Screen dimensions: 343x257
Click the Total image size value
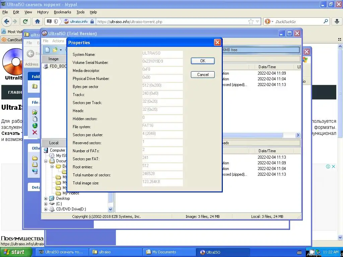162,182
